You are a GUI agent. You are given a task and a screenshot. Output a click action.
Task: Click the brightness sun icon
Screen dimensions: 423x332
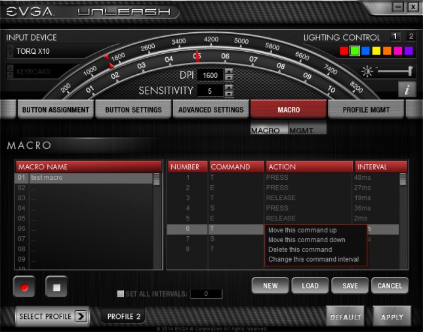click(x=367, y=72)
